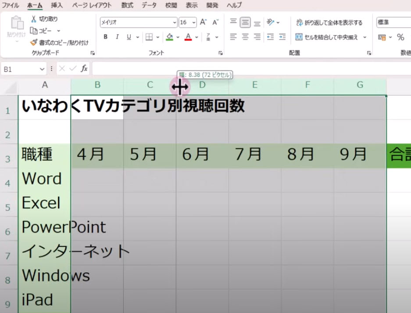Viewport: 411px width, 313px height.
Task: Toggle center text alignment
Action: [245, 37]
